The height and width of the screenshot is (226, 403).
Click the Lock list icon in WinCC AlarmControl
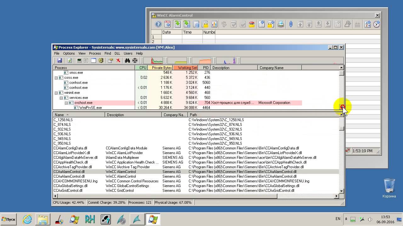pos(205,24)
